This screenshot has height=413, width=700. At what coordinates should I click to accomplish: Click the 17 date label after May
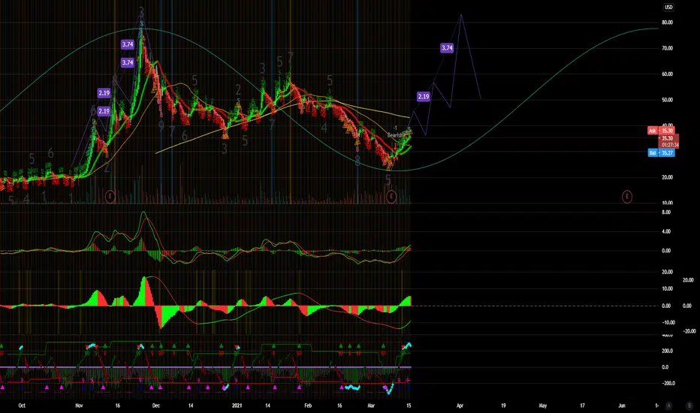582,405
